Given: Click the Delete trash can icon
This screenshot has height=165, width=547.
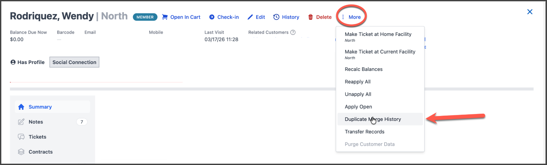Looking at the screenshot, I should pos(310,17).
